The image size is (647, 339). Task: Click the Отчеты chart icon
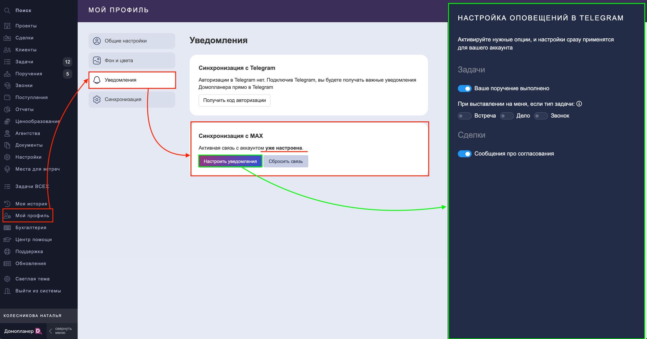(7, 109)
